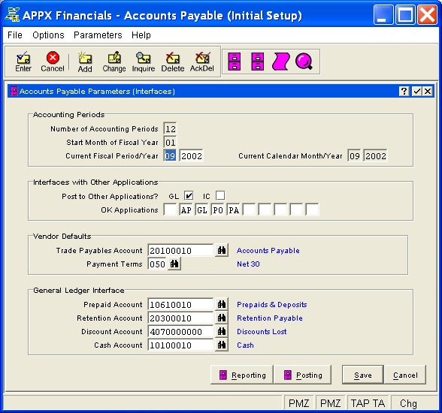
Task: Select the Change record toolbar icon
Action: [x=114, y=62]
